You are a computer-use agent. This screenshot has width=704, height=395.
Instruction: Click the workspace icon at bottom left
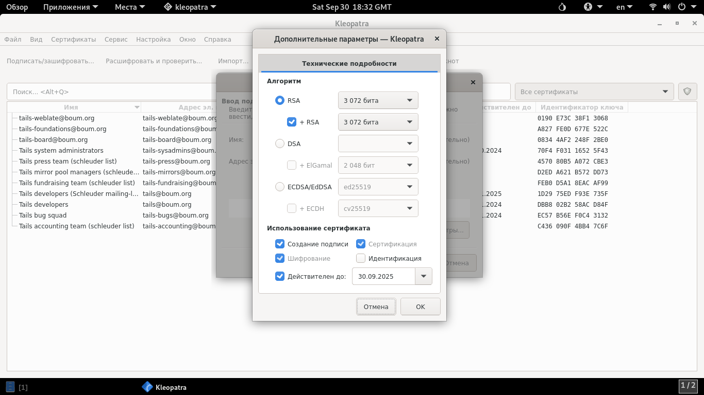tap(10, 387)
